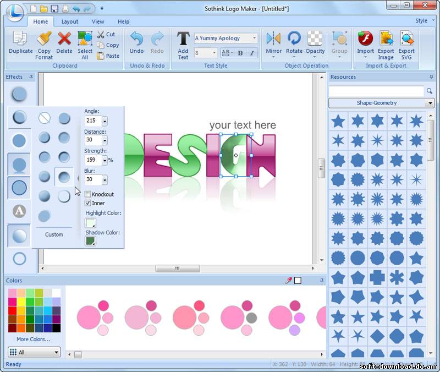Toggle bold text formatting
440x372 pixels.
coord(240,53)
